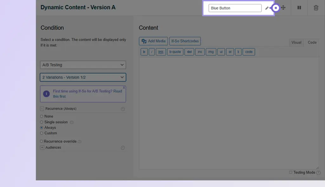The image size is (325, 187).
Task: Click the code toolbar button
Action: tap(249, 52)
